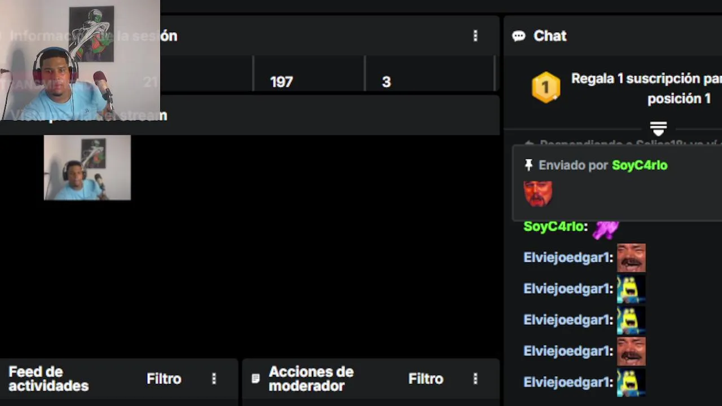Click the Chat speech bubble icon
The image size is (722, 406).
click(x=518, y=36)
